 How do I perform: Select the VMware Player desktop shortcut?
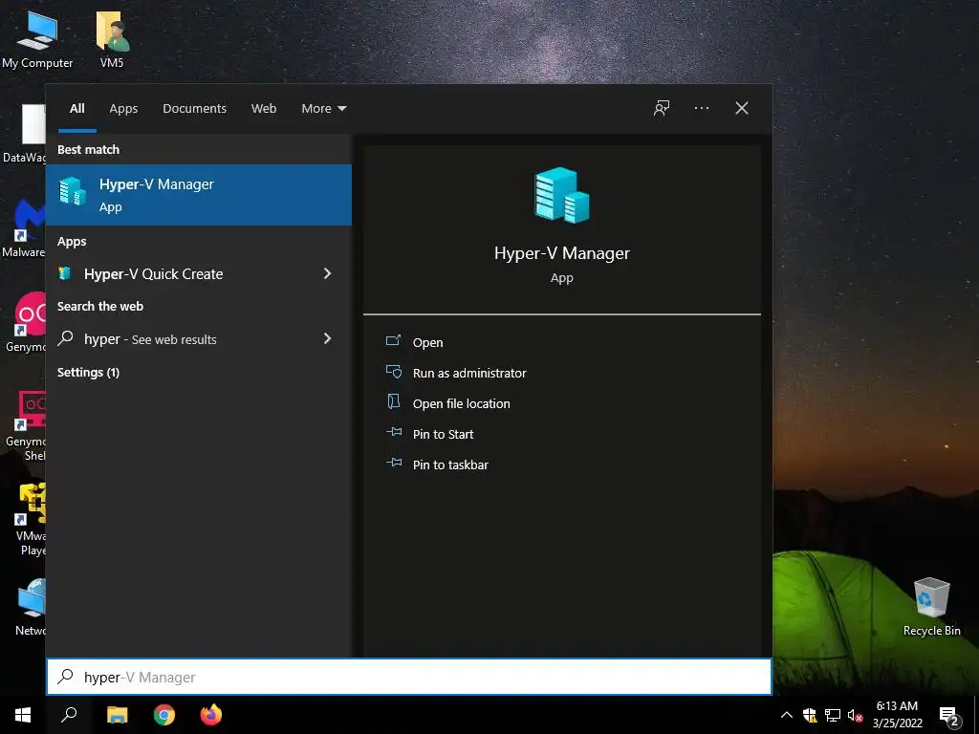click(32, 519)
